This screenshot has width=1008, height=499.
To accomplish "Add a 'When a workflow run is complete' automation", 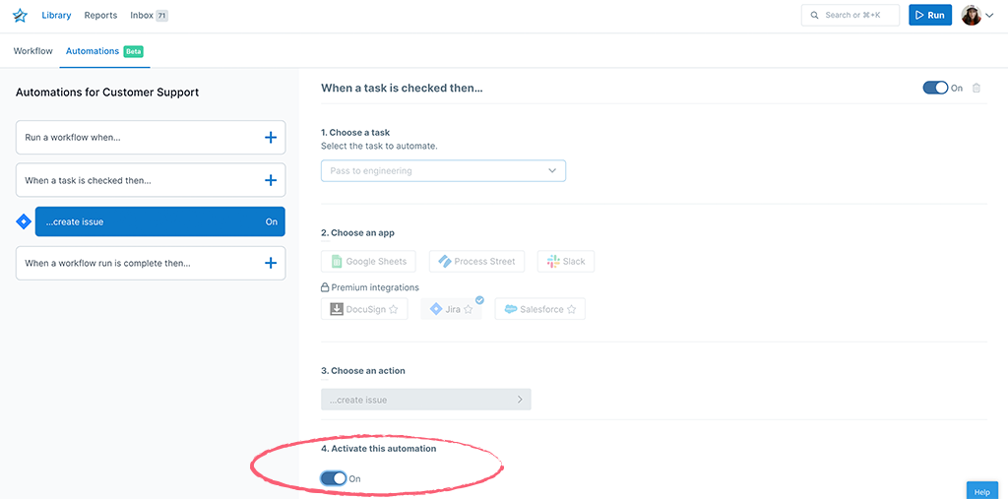I will click(x=271, y=263).
